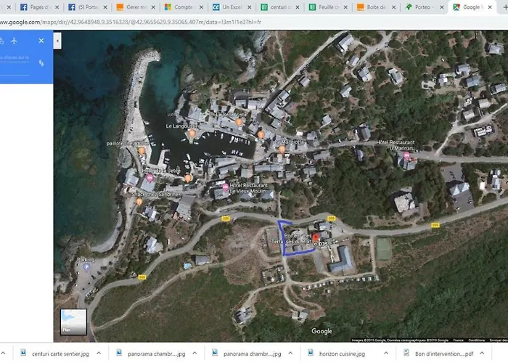Swap start and destination with reverse arrows
Screen dimensions: 508x363
[x=41, y=64]
